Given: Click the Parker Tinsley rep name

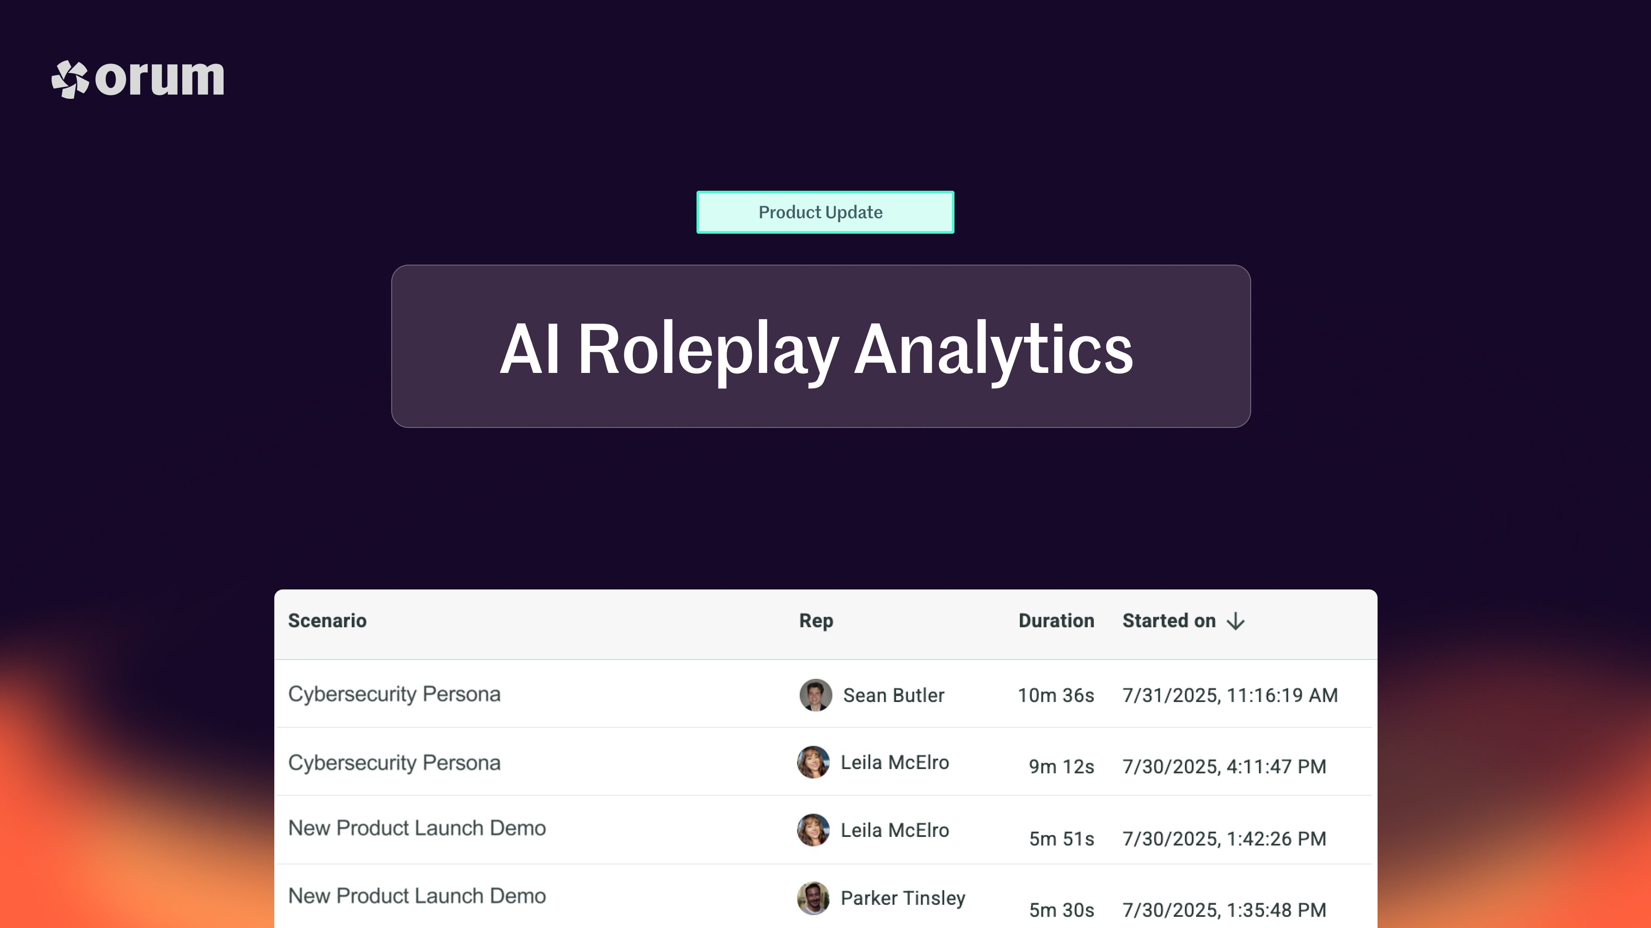Looking at the screenshot, I should pyautogui.click(x=902, y=898).
